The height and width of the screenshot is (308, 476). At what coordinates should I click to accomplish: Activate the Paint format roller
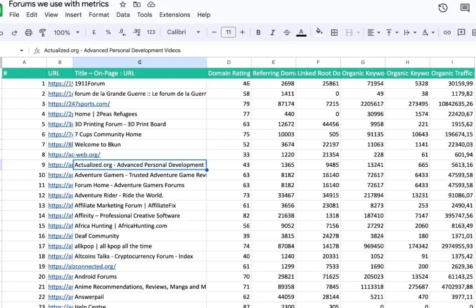coord(42,33)
